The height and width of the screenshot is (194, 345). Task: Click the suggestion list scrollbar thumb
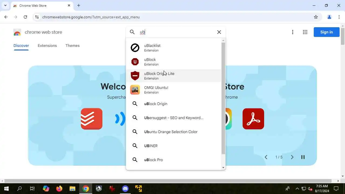[x=223, y=98]
